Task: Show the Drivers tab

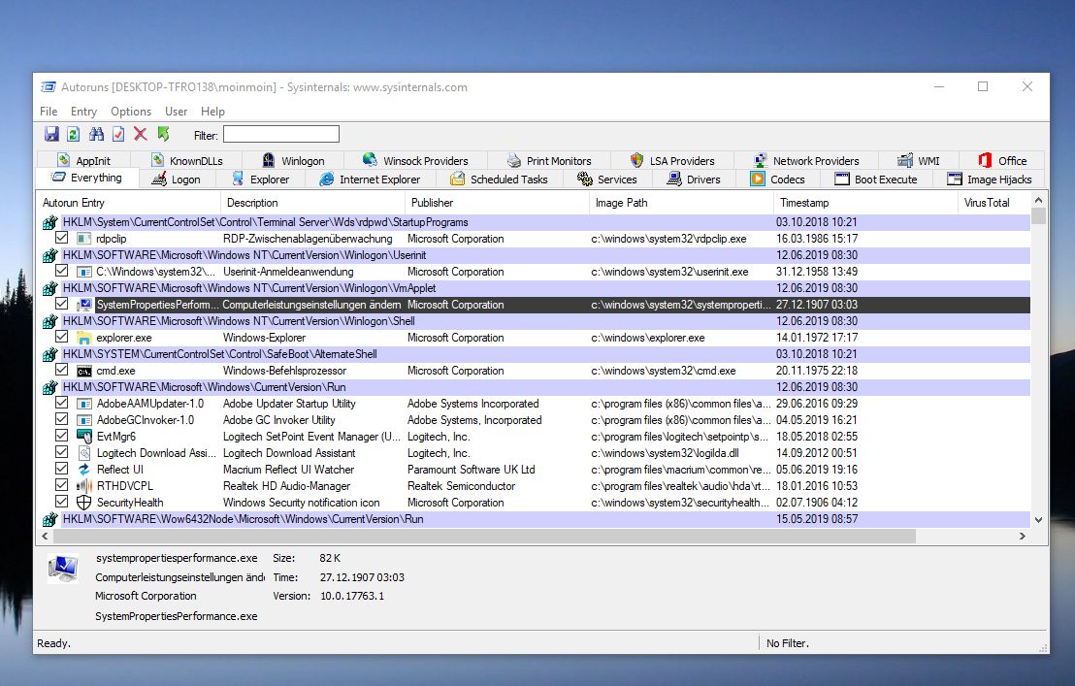Action: [694, 180]
